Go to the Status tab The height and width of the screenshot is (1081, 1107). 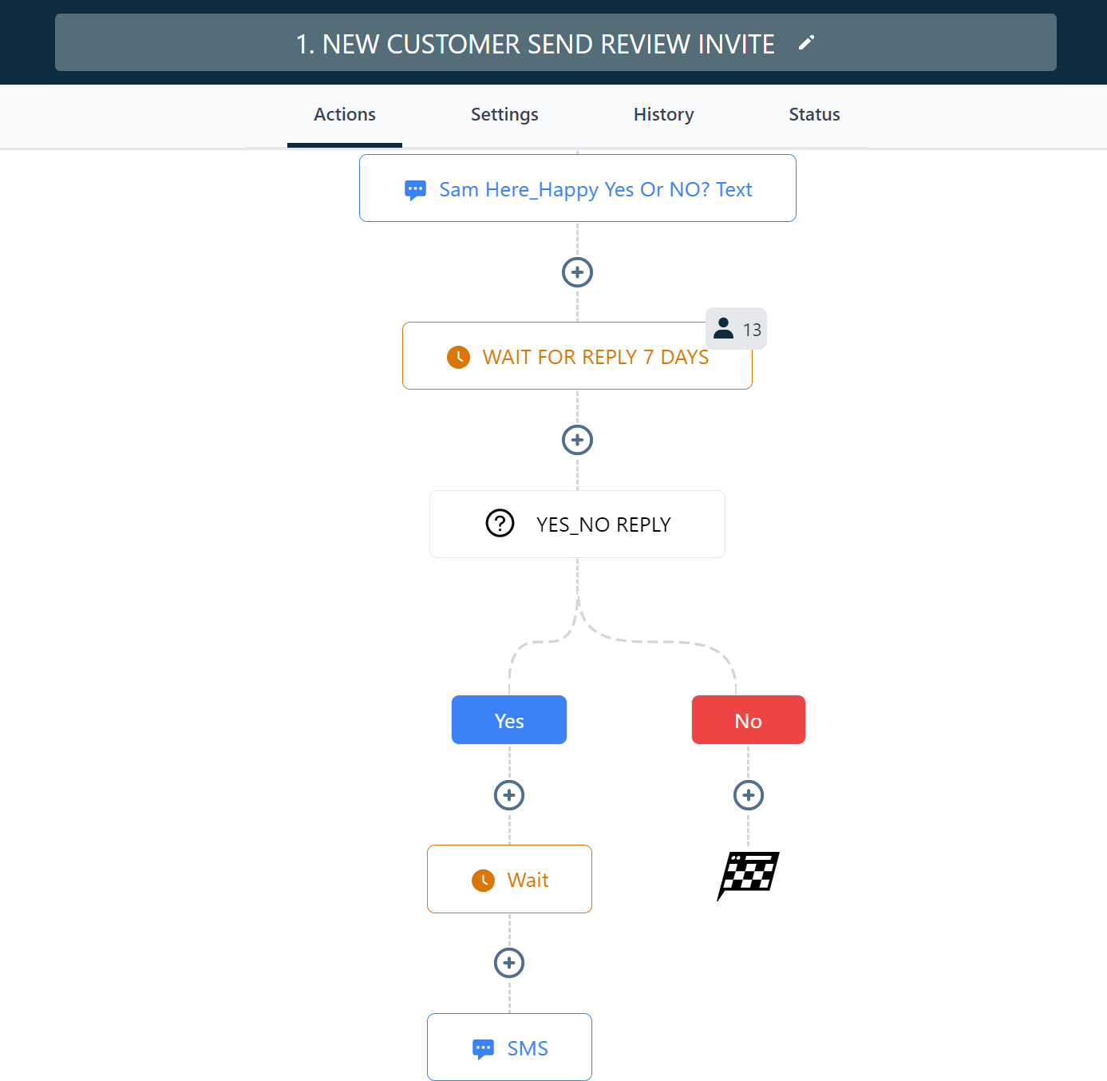click(814, 114)
